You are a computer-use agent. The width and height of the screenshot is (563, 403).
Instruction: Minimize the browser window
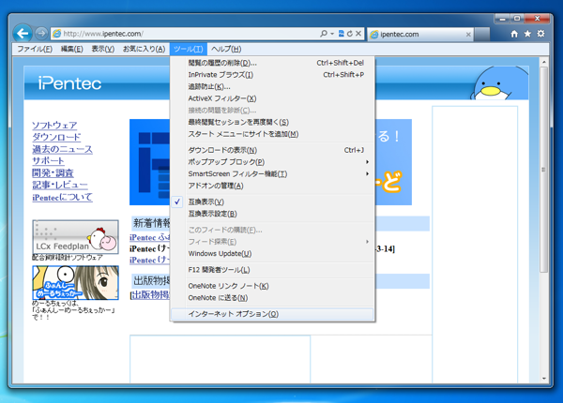tap(502, 19)
